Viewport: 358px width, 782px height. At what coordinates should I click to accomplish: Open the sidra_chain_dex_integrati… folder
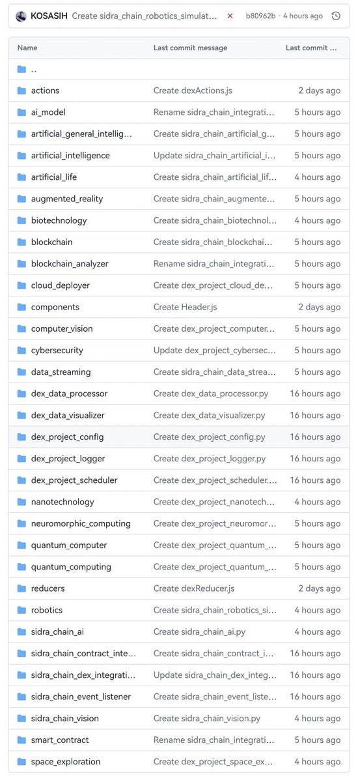pyautogui.click(x=83, y=675)
